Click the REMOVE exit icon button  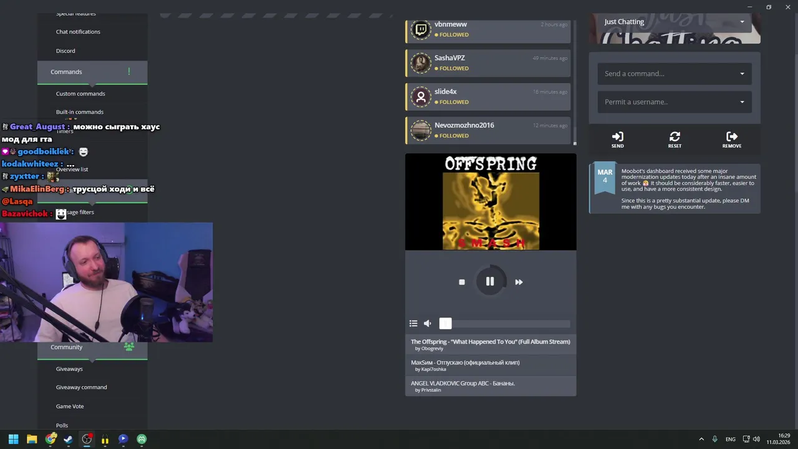pos(732,140)
